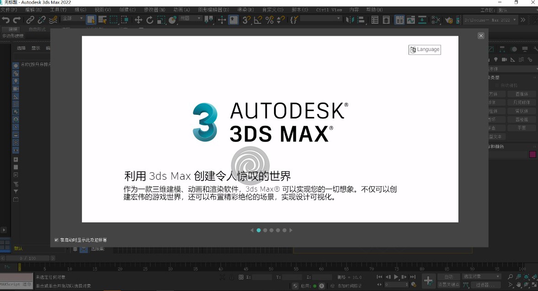Open the Schematic View icon
Image resolution: width=538 pixels, height=291 pixels.
pos(422,20)
